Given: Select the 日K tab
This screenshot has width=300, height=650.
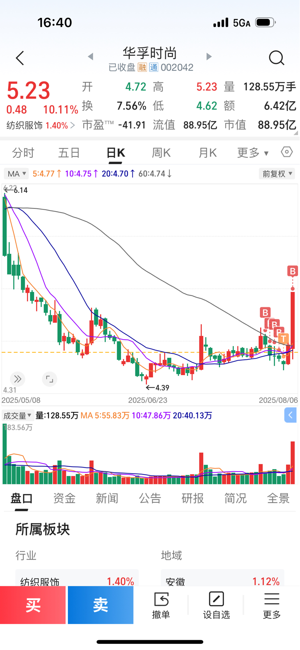Looking at the screenshot, I should pos(115,153).
